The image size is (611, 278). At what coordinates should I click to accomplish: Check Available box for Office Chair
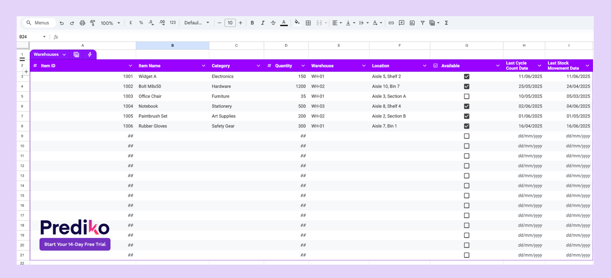coord(467,96)
